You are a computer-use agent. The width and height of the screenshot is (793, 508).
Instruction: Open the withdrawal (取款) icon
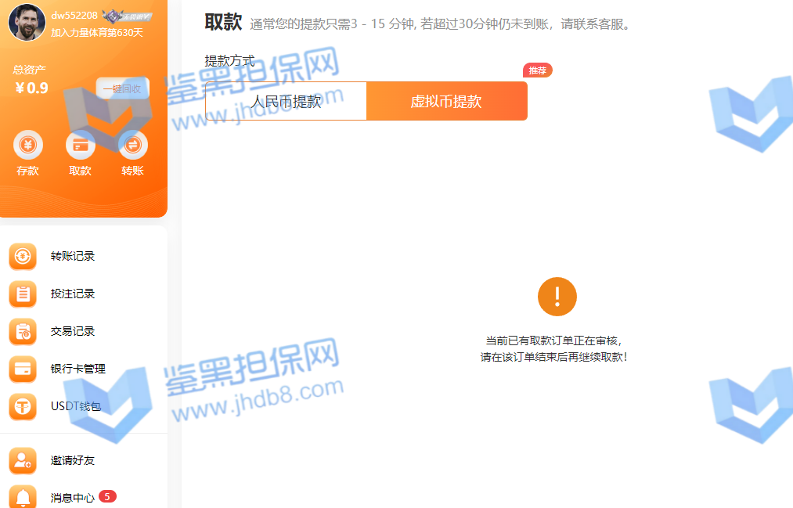tap(80, 145)
